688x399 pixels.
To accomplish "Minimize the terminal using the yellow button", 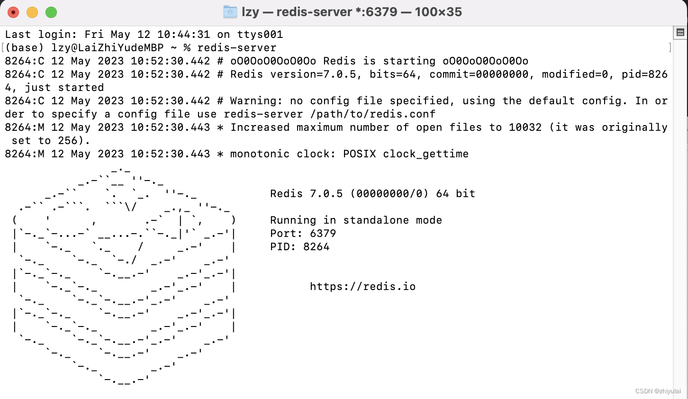I will click(32, 12).
